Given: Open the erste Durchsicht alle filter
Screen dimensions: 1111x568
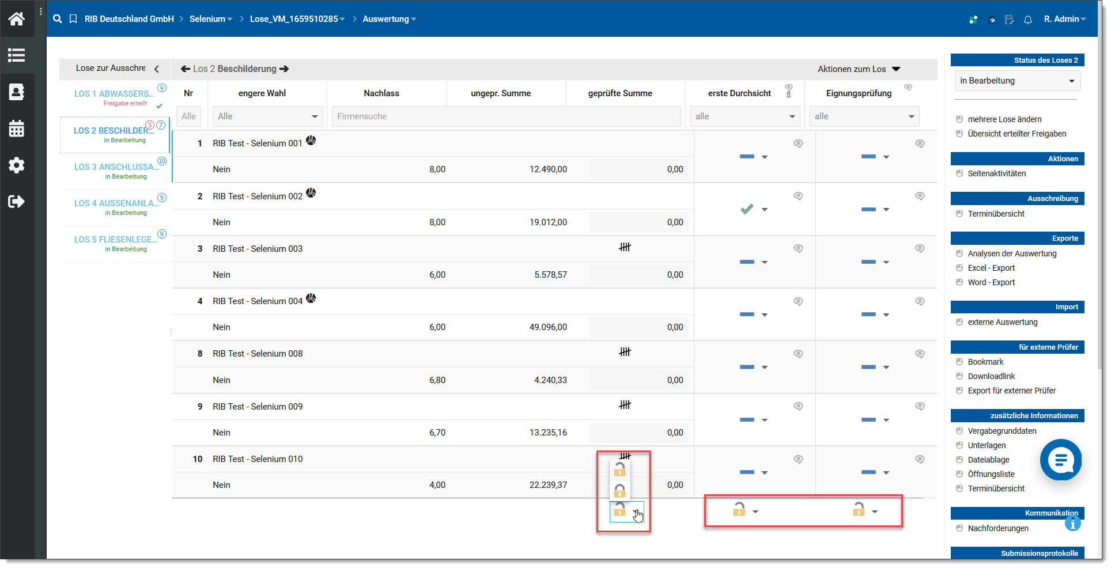Looking at the screenshot, I should 745,116.
